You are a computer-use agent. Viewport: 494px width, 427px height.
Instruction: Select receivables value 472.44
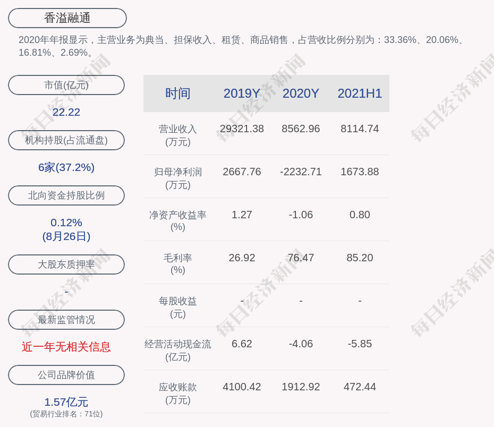pyautogui.click(x=360, y=387)
